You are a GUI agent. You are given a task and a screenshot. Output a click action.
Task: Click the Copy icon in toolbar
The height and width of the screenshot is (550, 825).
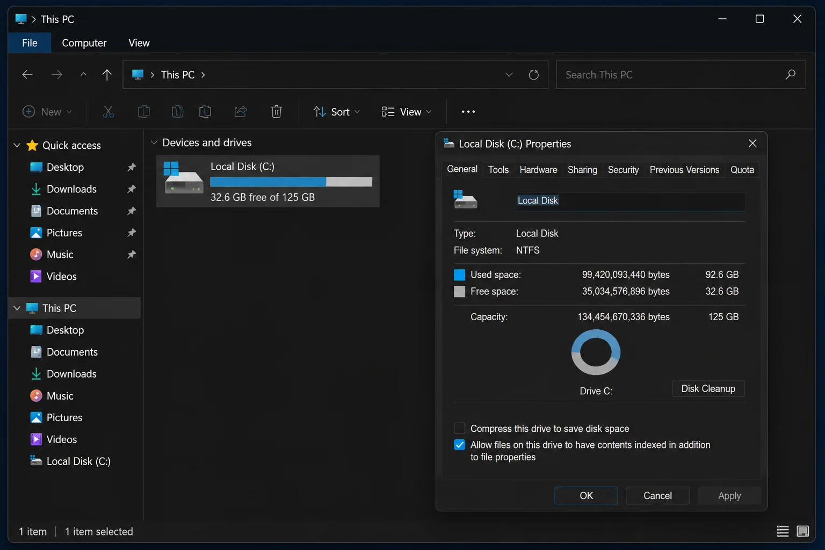143,112
